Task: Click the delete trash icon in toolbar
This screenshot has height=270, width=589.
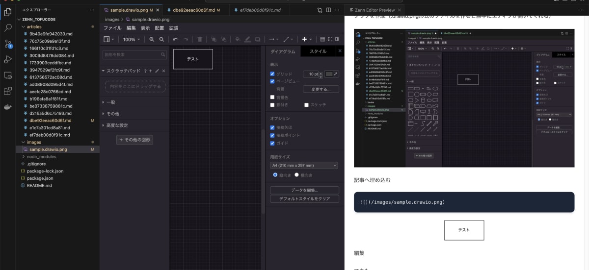Action: 200,39
